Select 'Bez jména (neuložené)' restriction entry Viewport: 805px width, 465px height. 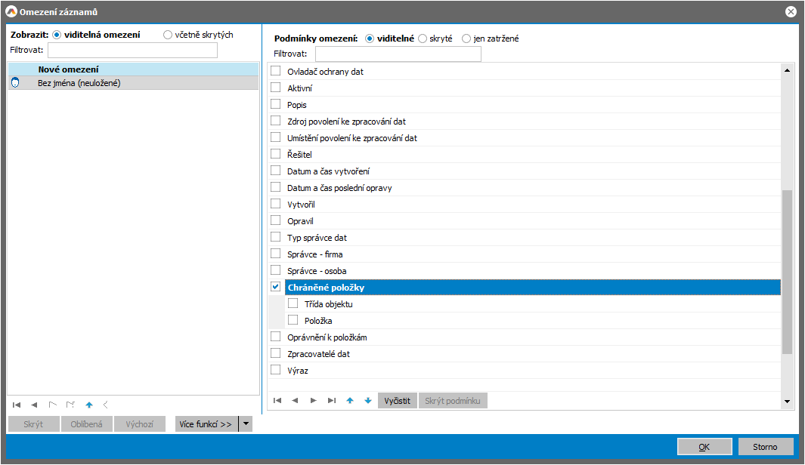pos(79,83)
